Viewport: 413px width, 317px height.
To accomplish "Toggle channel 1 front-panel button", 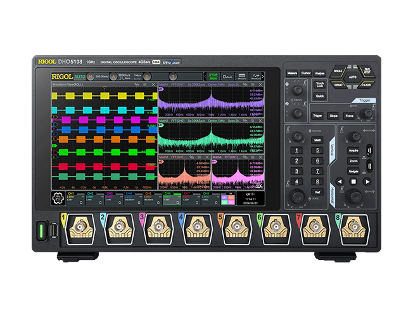I will coord(296,151).
